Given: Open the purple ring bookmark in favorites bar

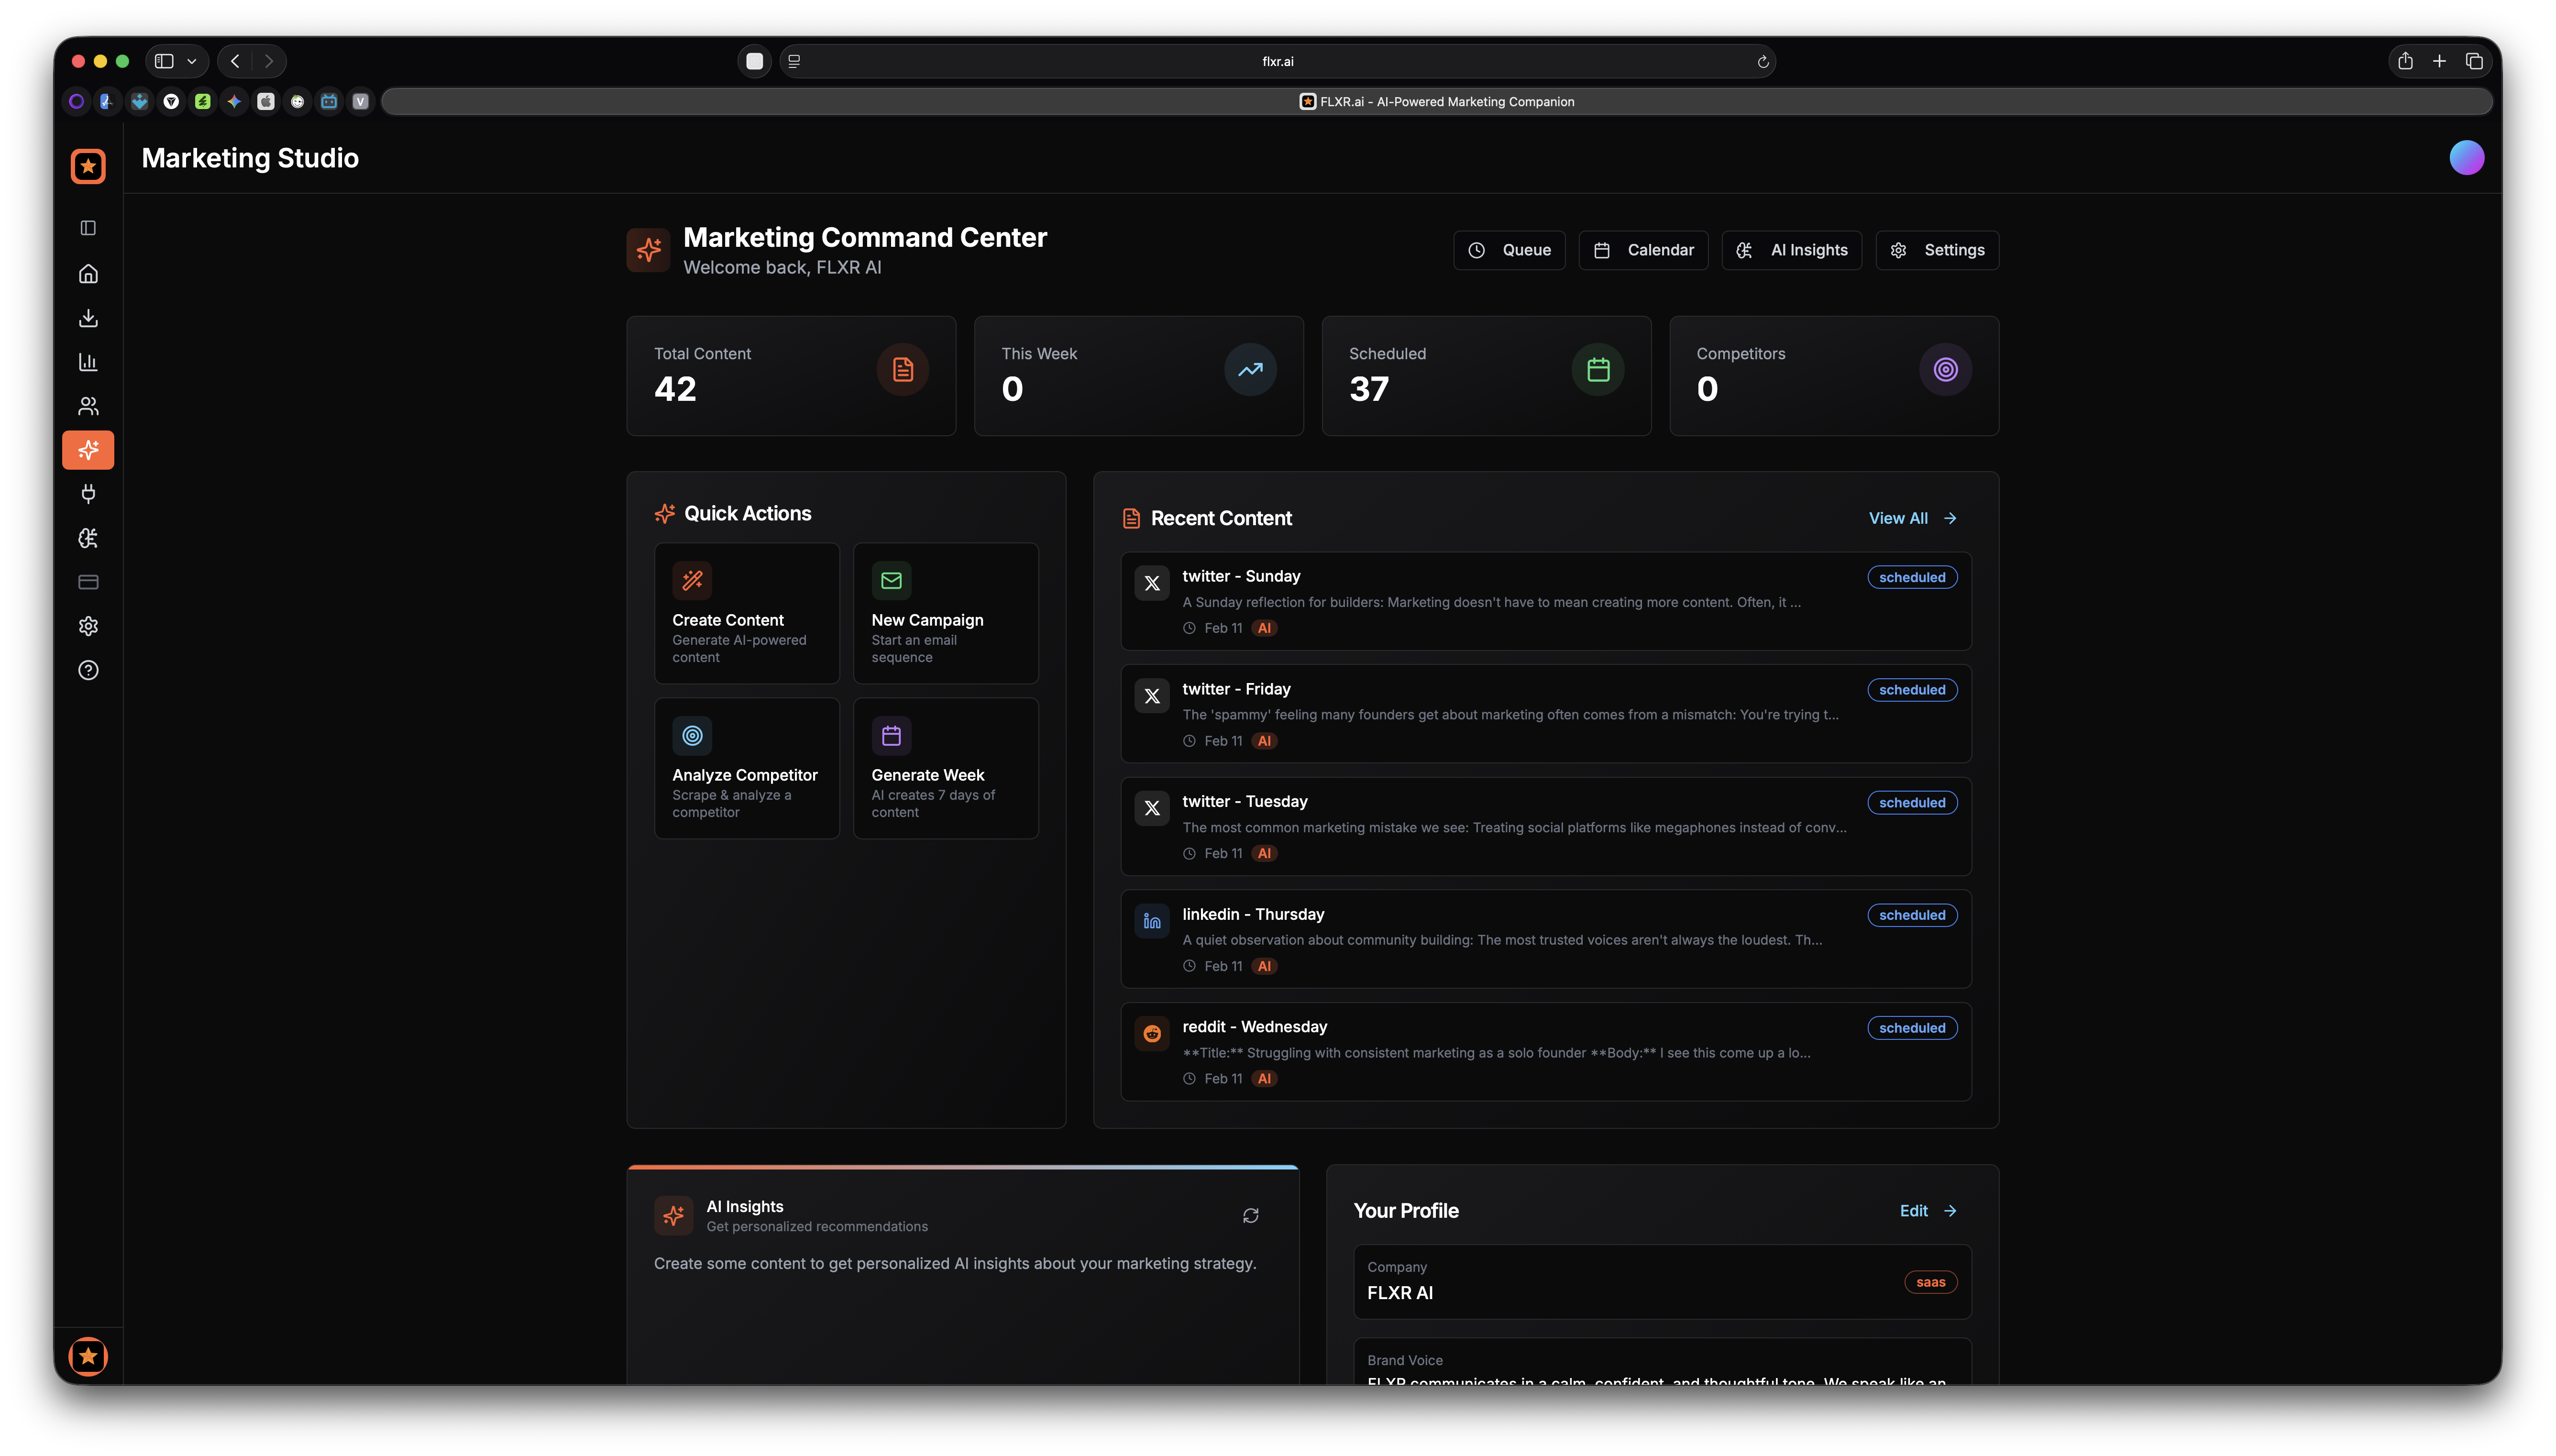Looking at the screenshot, I should tap(76, 102).
